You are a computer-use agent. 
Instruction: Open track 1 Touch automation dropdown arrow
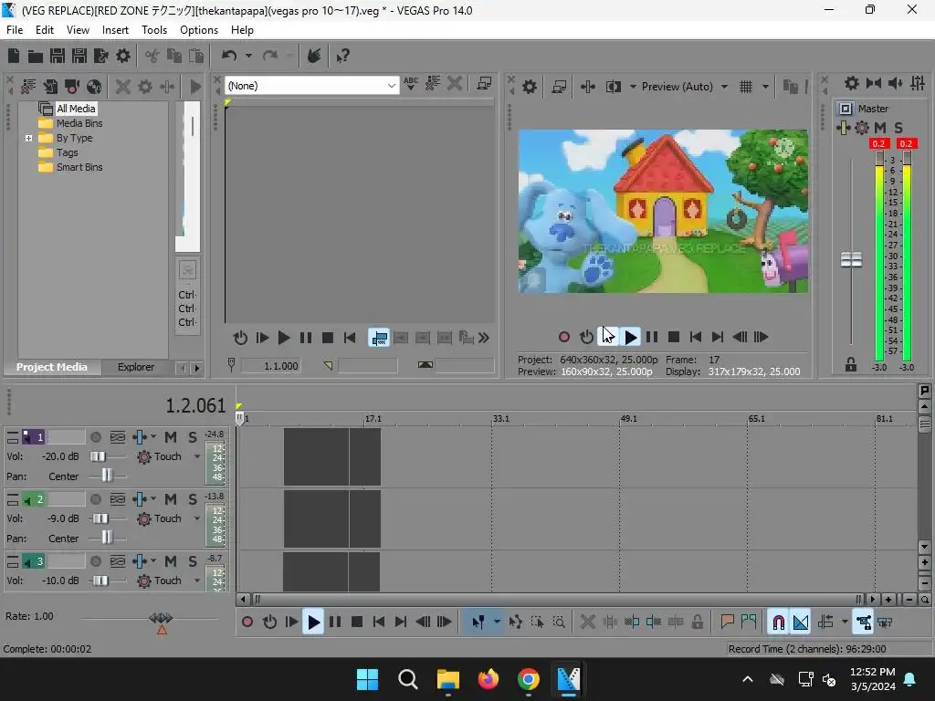click(x=197, y=456)
